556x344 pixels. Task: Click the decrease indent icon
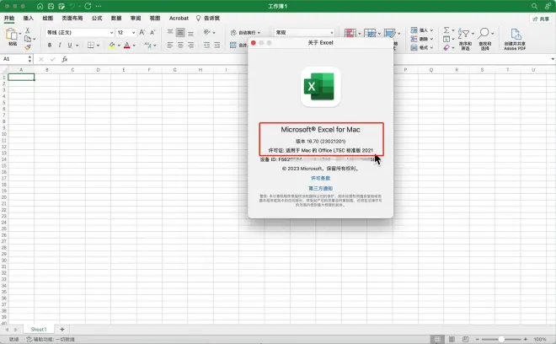[x=206, y=45]
